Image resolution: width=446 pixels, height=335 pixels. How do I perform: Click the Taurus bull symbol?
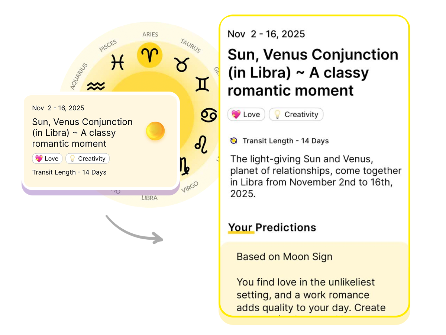pyautogui.click(x=182, y=64)
